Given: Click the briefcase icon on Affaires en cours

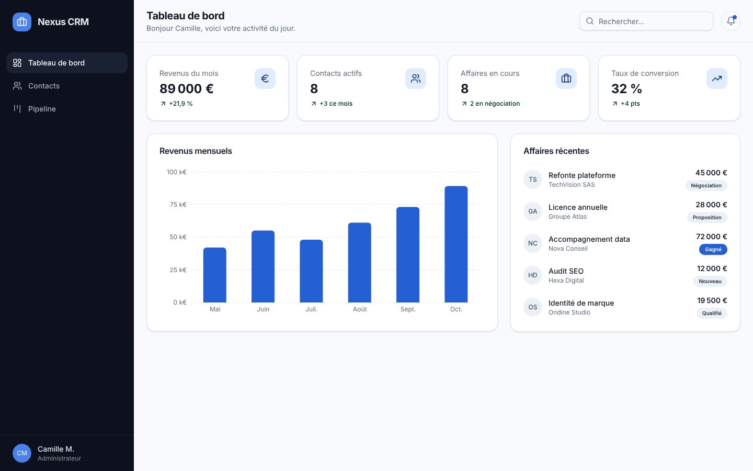Looking at the screenshot, I should [x=566, y=78].
